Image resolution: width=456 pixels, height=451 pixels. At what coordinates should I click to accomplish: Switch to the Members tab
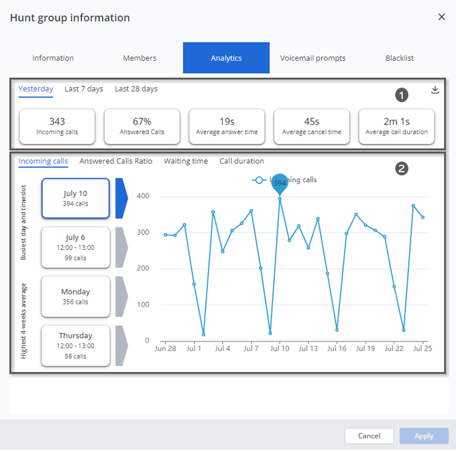(x=140, y=58)
